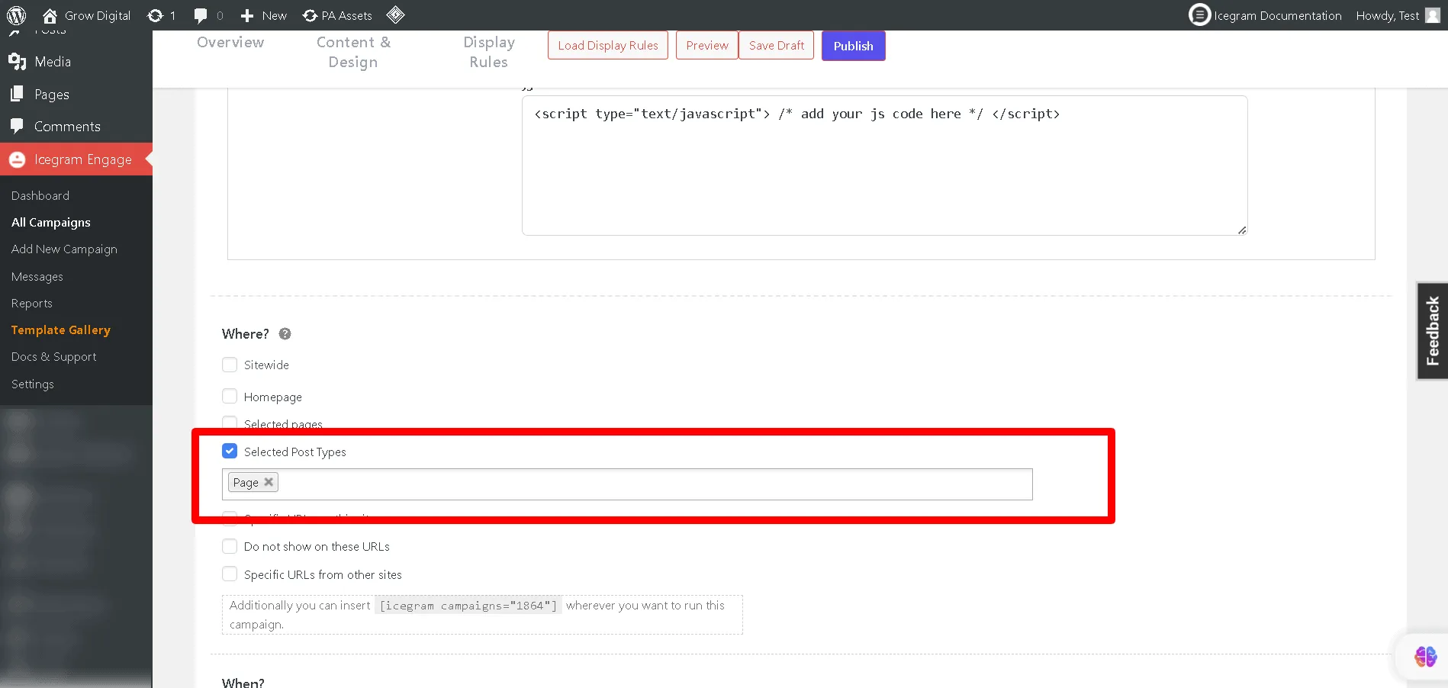1448x688 pixels.
Task: Switch to the Overview tab
Action: 230,42
